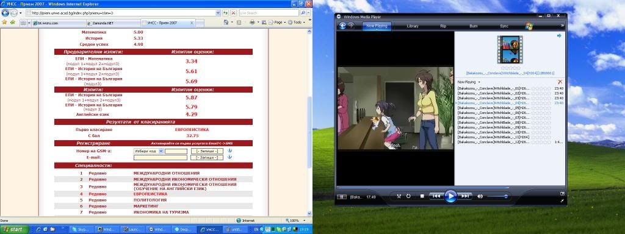The image size is (625, 234).
Task: Expand the 'Избери код' GSM code dropdown
Action: 161,151
